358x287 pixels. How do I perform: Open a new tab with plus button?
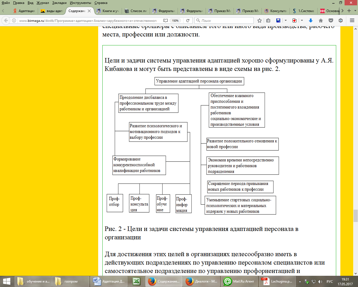(349, 11)
